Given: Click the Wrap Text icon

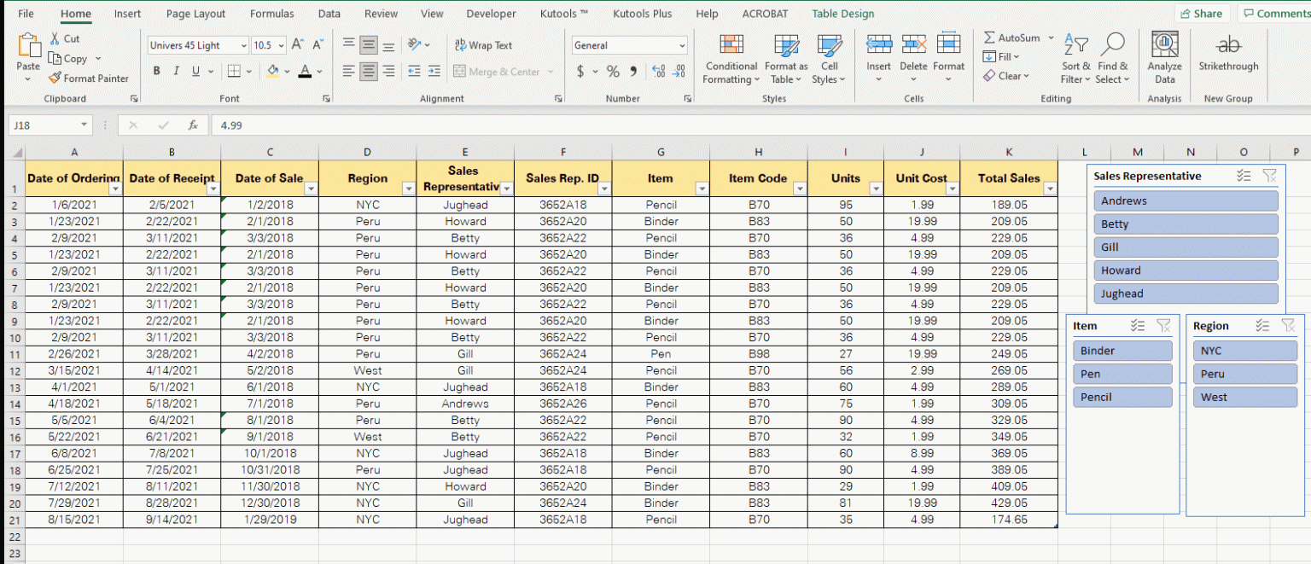Looking at the screenshot, I should tap(460, 44).
